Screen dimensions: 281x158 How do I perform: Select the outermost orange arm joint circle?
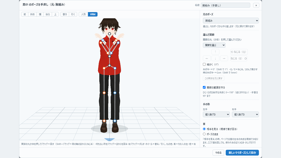pyautogui.click(x=101, y=43)
